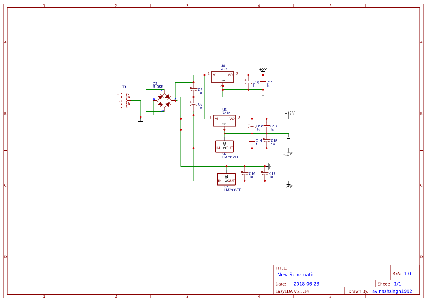427x302 pixels.
Task: Click the 7812 part name label
Action: coord(226,113)
